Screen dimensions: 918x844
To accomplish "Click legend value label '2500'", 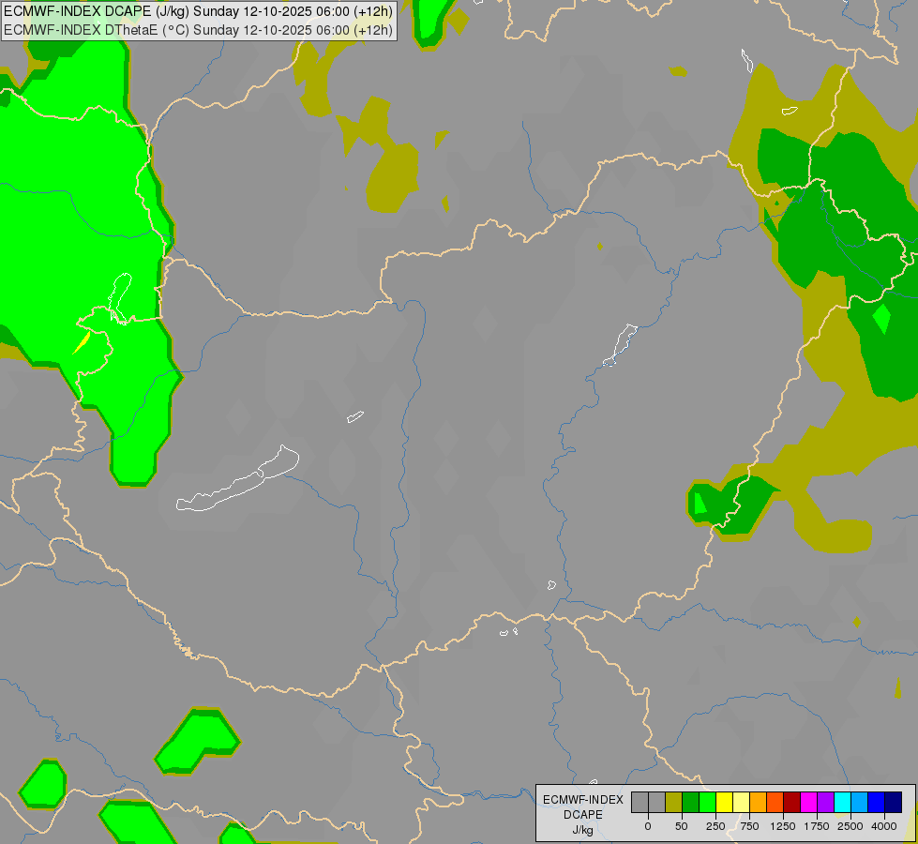I will (x=850, y=826).
